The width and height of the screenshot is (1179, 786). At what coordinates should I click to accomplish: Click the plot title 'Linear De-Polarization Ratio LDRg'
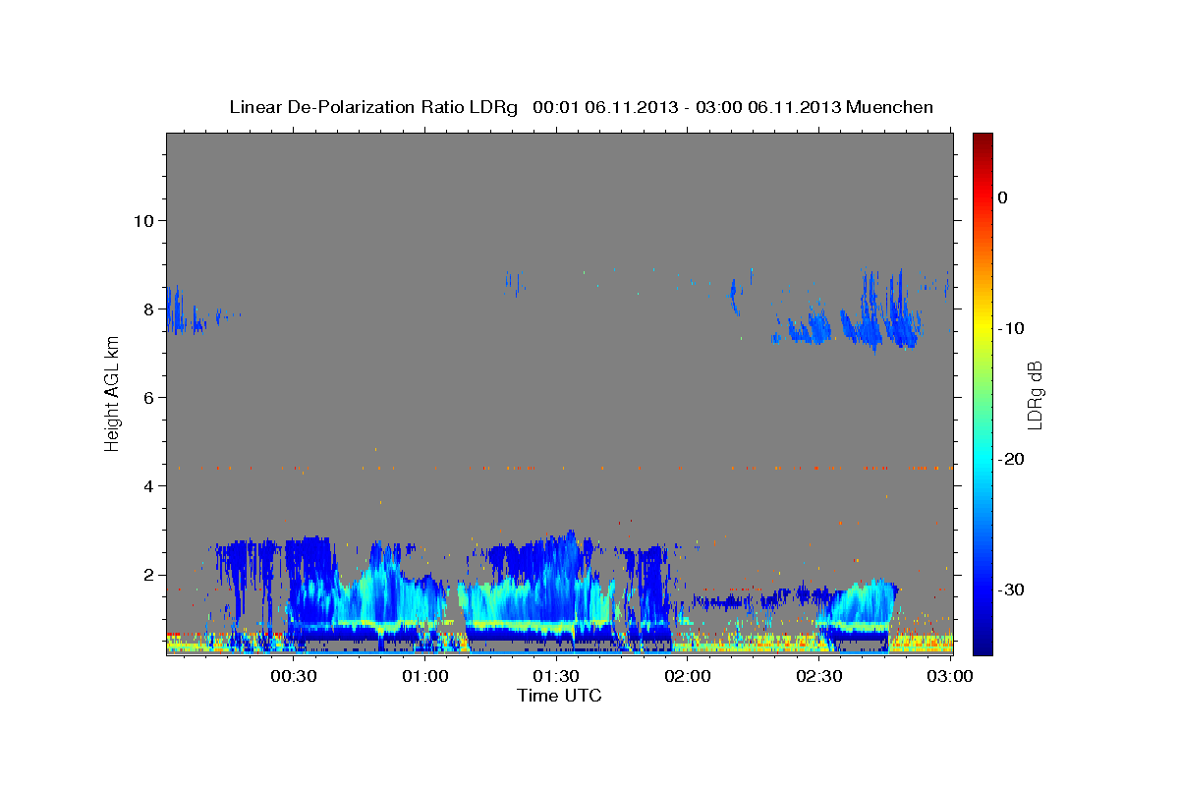pos(373,107)
